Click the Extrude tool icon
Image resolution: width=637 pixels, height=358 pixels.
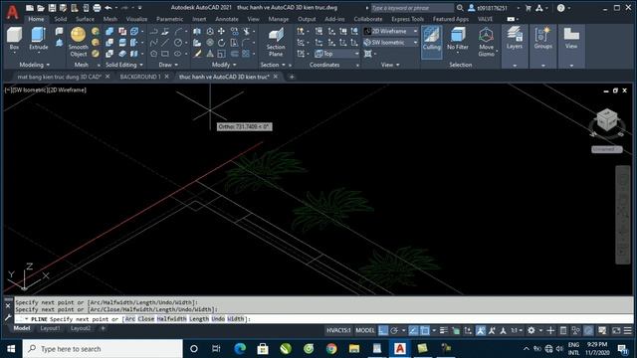pyautogui.click(x=38, y=35)
